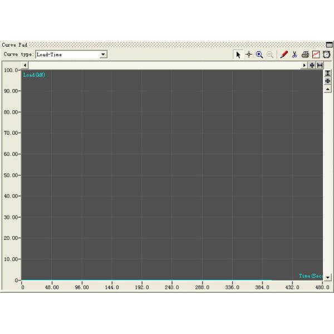Select the arrow pointer tool
The height and width of the screenshot is (334, 334).
pos(239,55)
